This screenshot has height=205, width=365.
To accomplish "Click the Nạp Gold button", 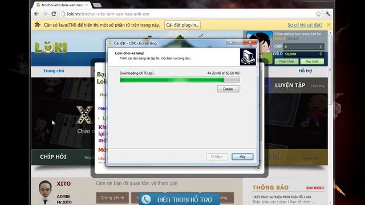I will coord(312,61).
